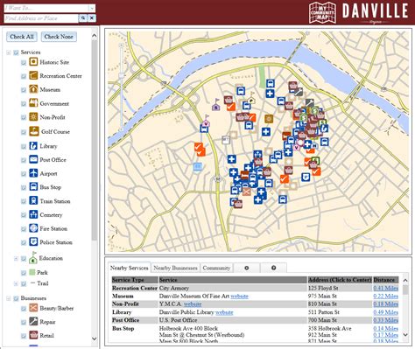The height and width of the screenshot is (349, 415).
Task: Click the 0.41 Miles distance link
Action: 386,288
